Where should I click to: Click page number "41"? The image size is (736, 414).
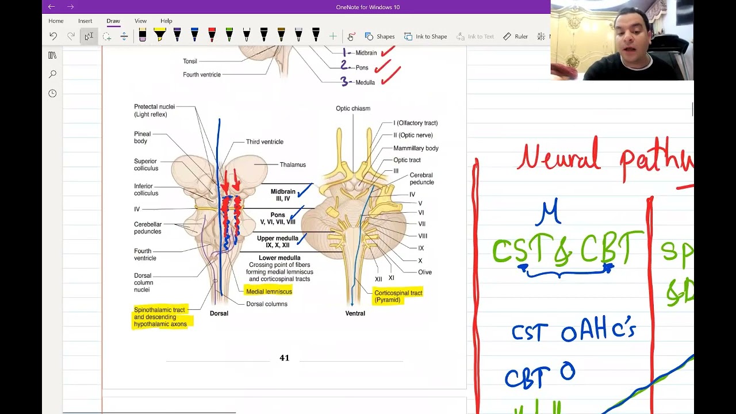(284, 358)
